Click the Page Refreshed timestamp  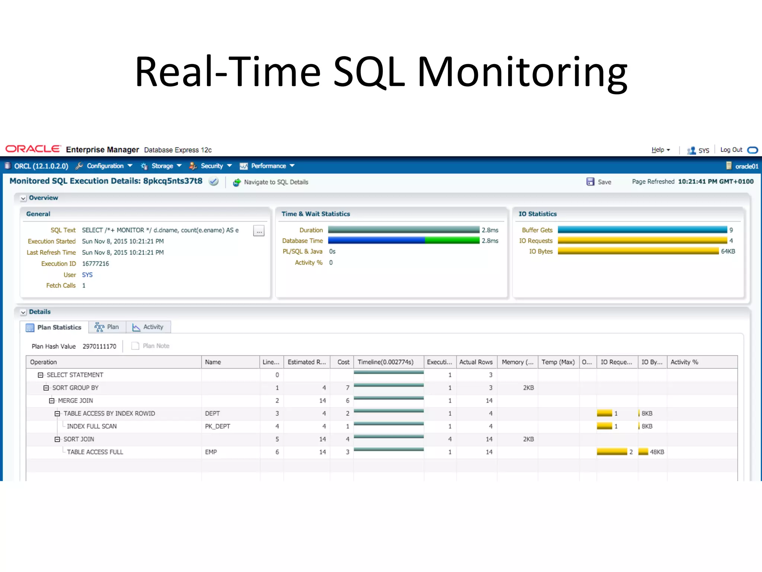(x=716, y=182)
